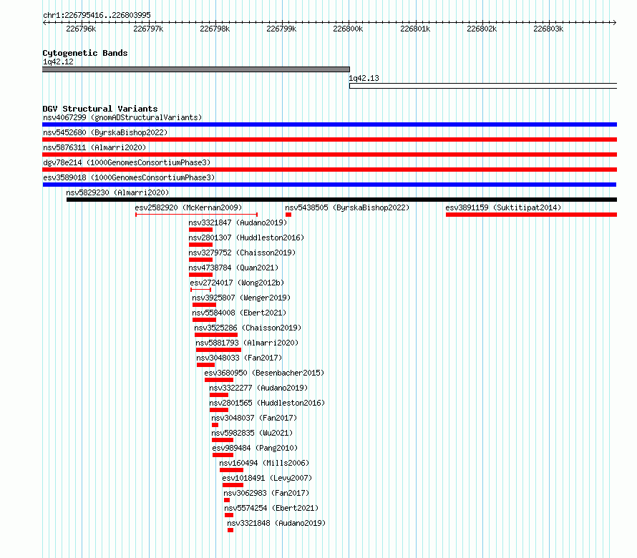Click esv3589018 1000GenomesConsortiumPhase3 label
This screenshot has width=637, height=558.
[x=129, y=177]
